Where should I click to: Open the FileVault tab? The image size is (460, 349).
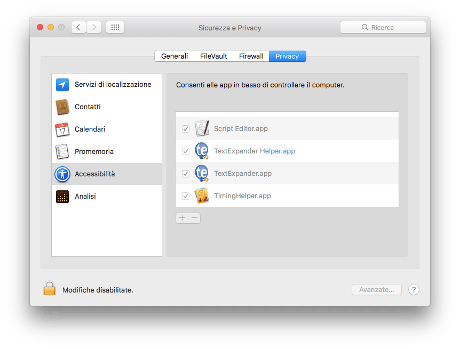tap(213, 56)
